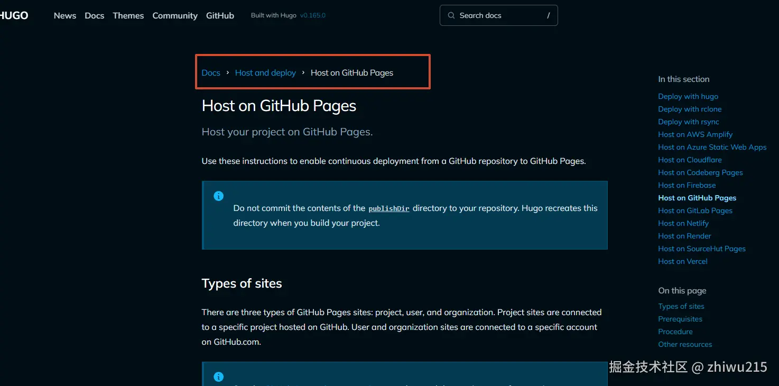Click the Hugo logo in the header
Screen dimensions: 779x386
[14, 15]
